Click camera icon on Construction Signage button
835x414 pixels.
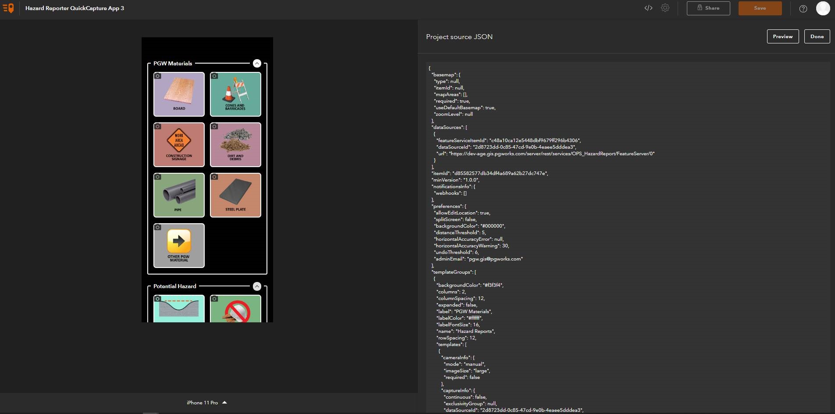point(158,127)
